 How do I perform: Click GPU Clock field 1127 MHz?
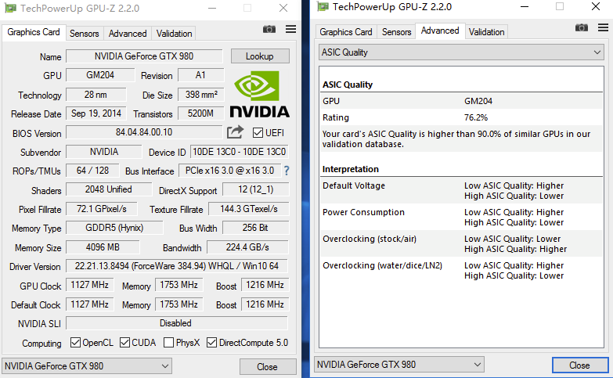(90, 285)
